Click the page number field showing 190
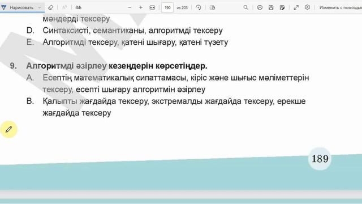The height and width of the screenshot is (204, 362). pyautogui.click(x=167, y=7)
